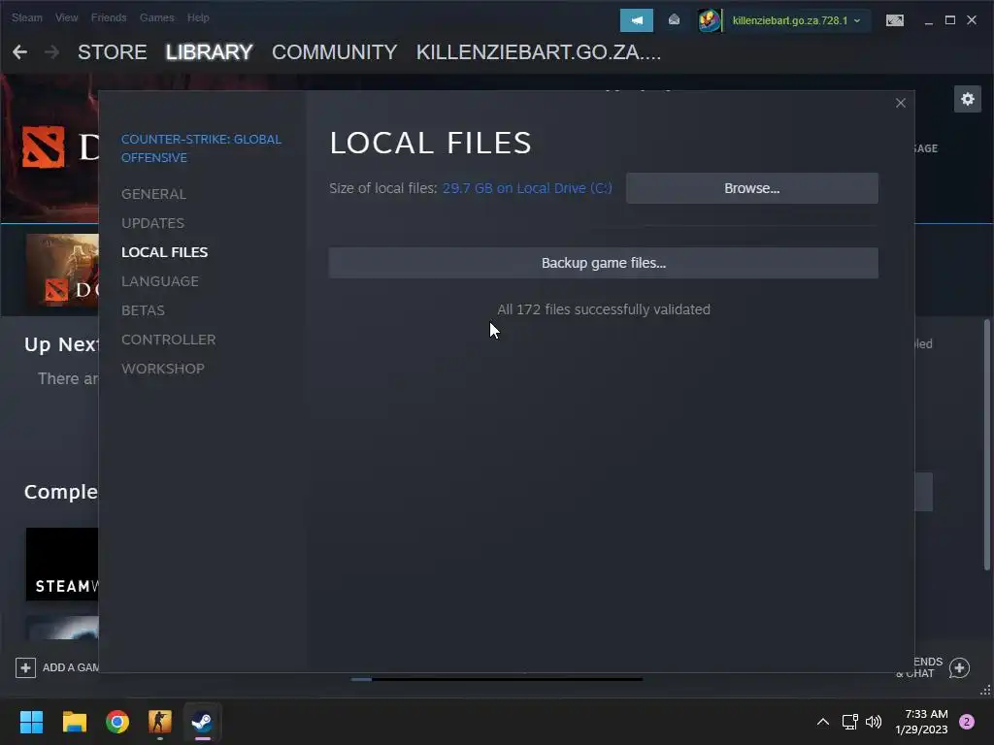
Task: Select LANGUAGE in properties sidebar
Action: point(160,281)
